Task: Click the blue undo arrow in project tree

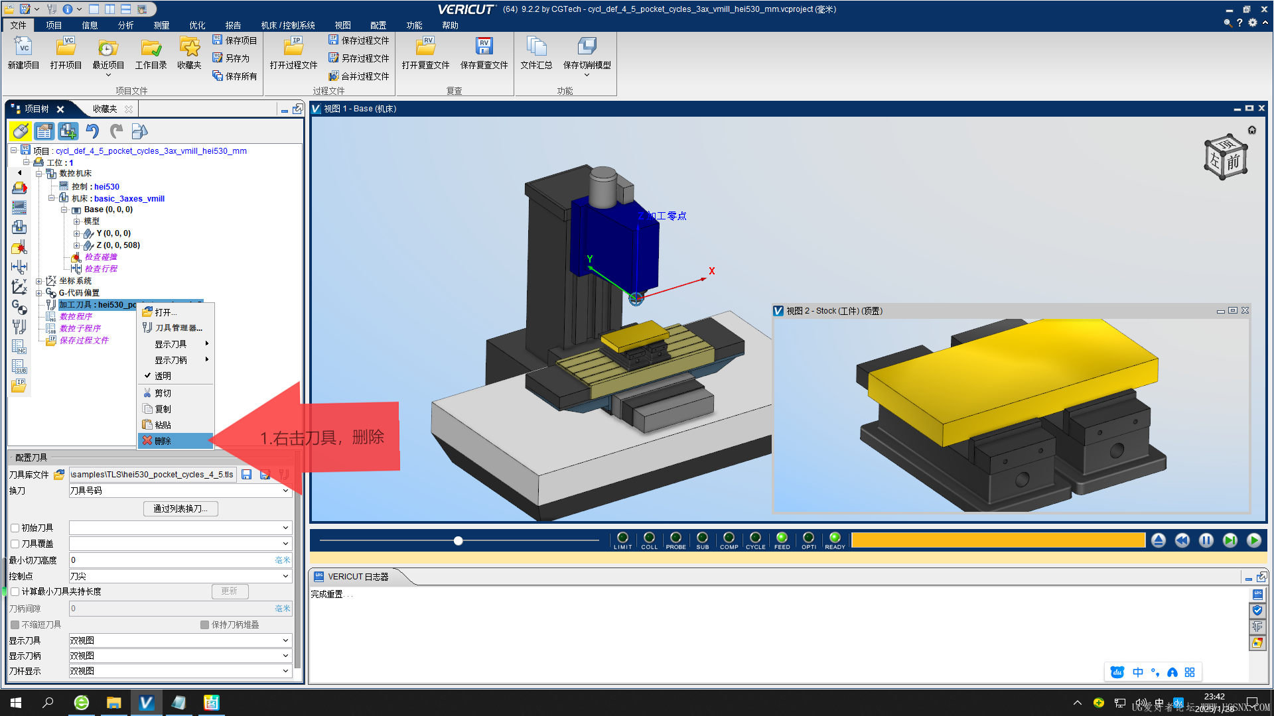Action: point(92,131)
